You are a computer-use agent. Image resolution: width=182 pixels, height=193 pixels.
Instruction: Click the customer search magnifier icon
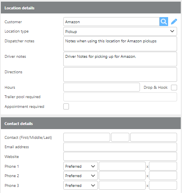click(164, 22)
